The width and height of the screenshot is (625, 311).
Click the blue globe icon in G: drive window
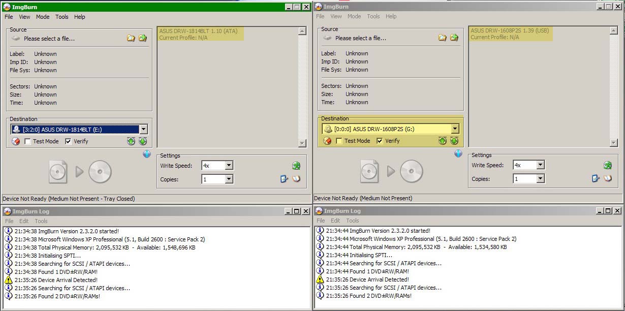[458, 153]
